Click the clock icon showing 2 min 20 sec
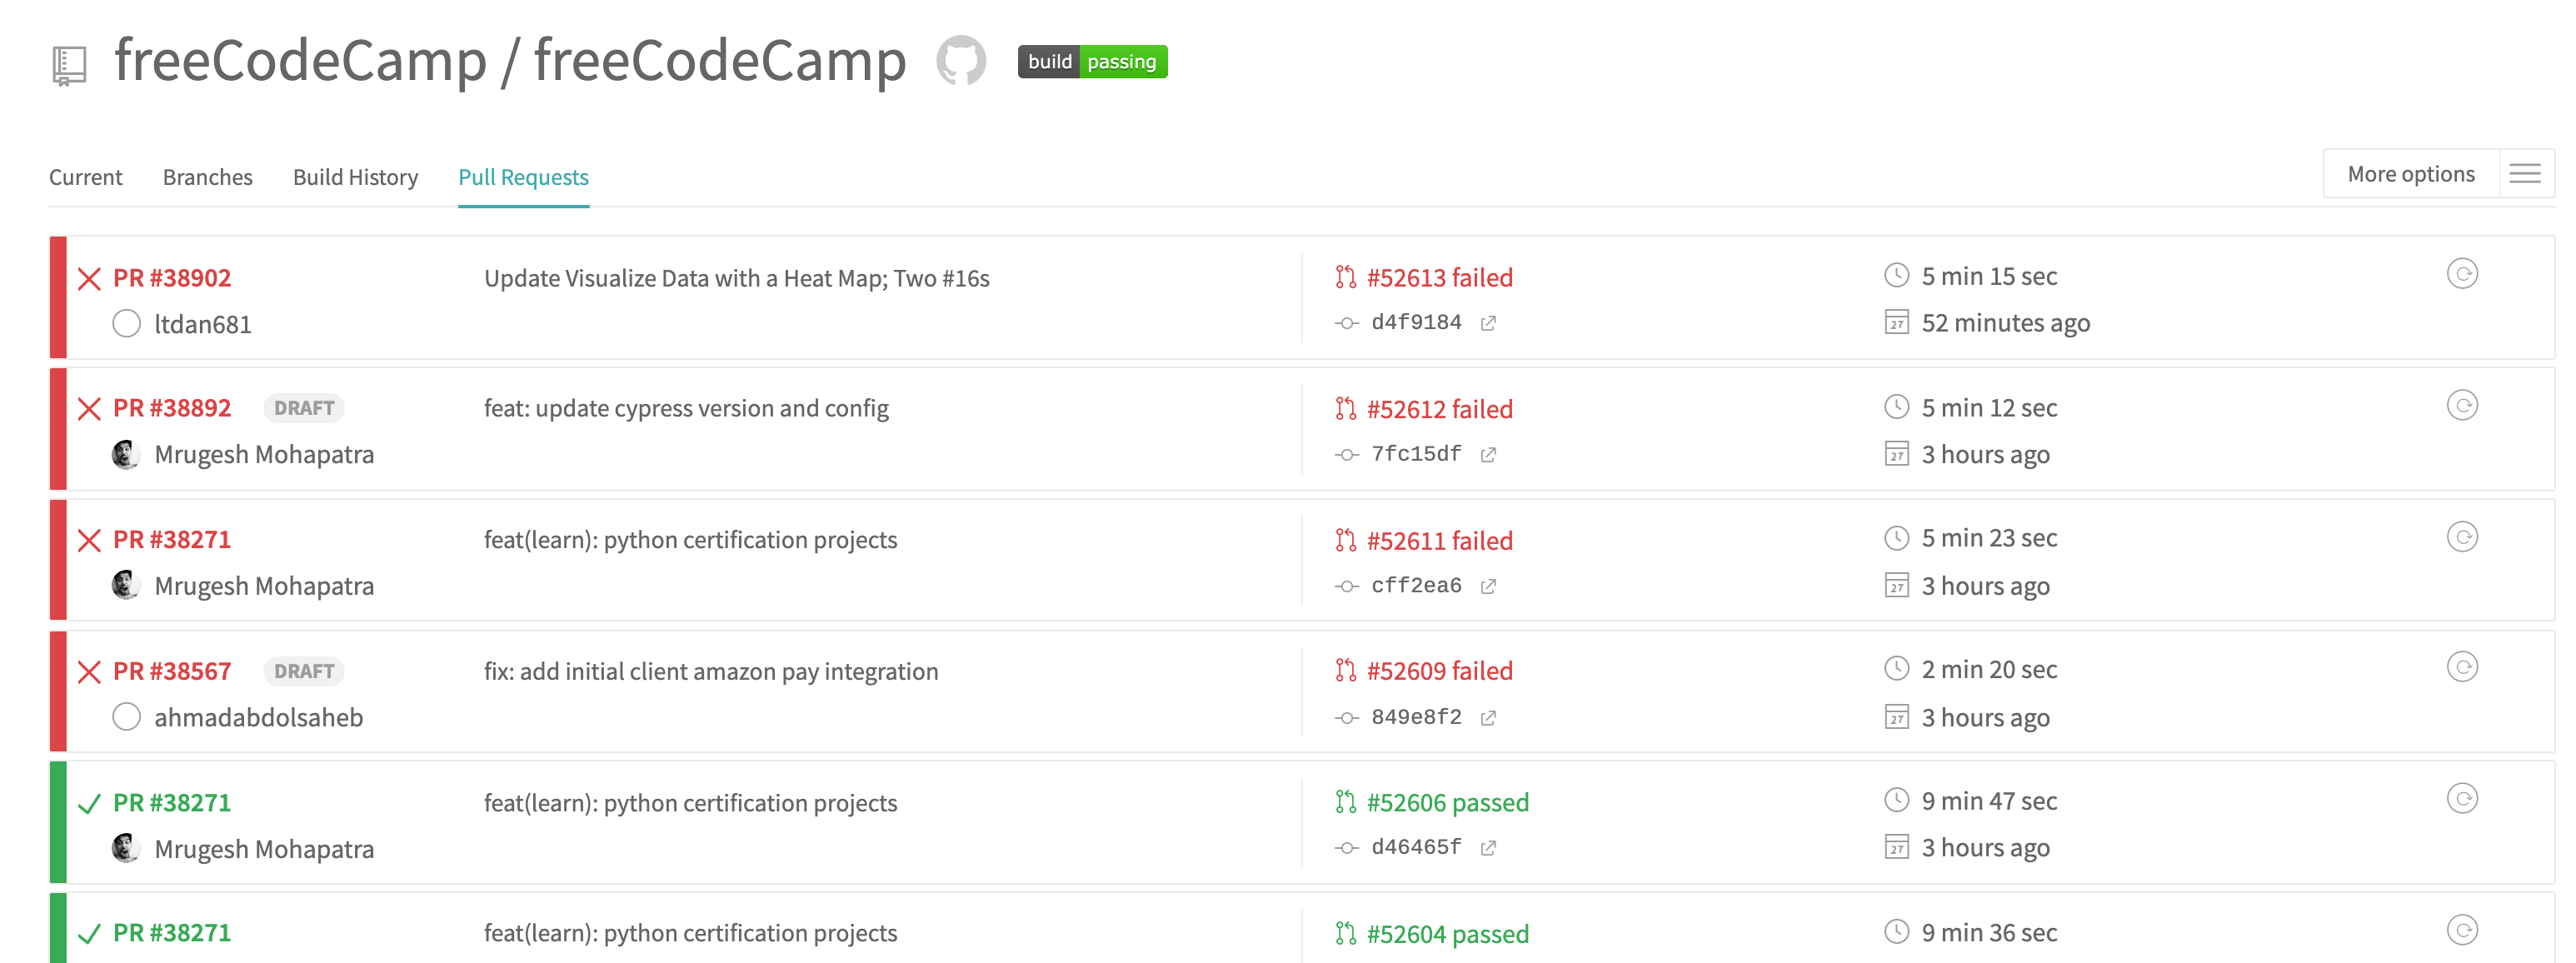 (x=1897, y=668)
